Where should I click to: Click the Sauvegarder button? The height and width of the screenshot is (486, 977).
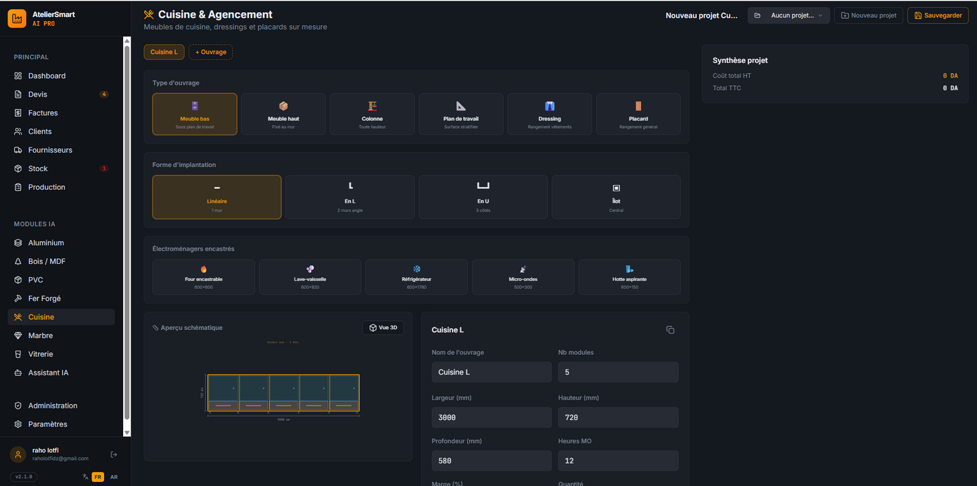[937, 16]
